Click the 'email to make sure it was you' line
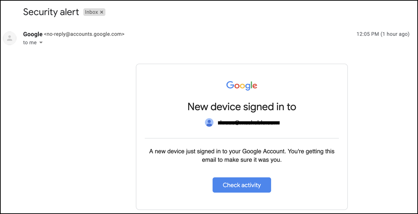 [242, 160]
